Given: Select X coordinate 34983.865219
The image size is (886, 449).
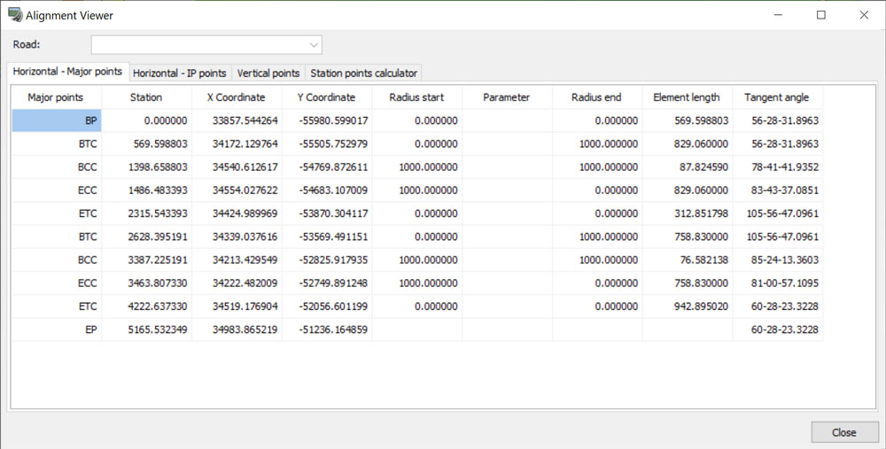Looking at the screenshot, I should coord(237,329).
